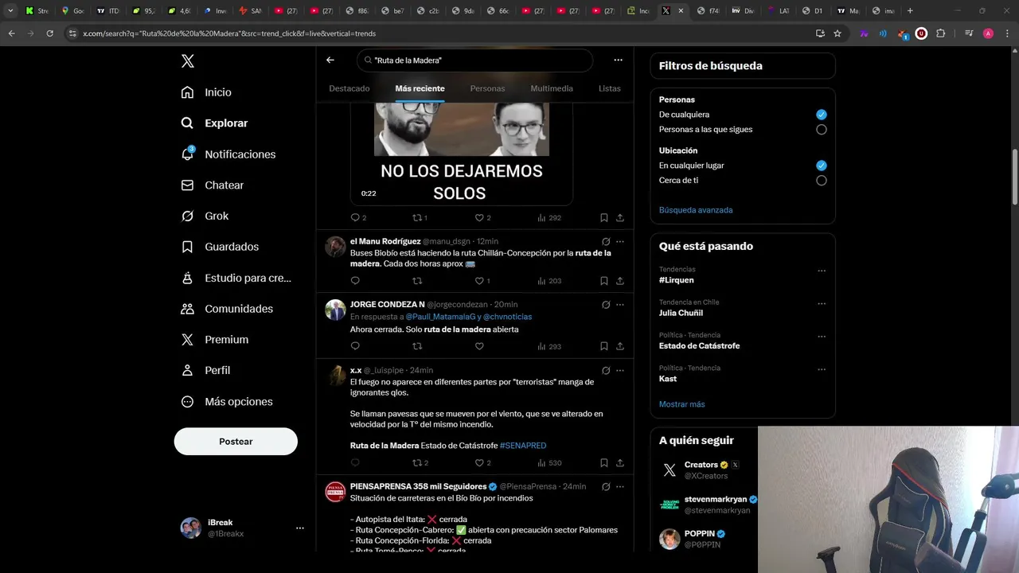Reply to the video post with 2 replies
This screenshot has width=1019, height=573.
358,217
